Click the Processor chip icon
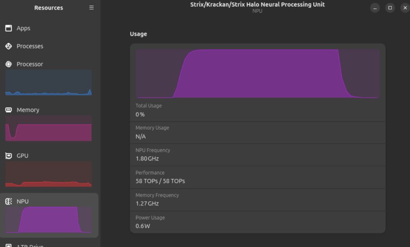410x247 pixels. [9, 64]
